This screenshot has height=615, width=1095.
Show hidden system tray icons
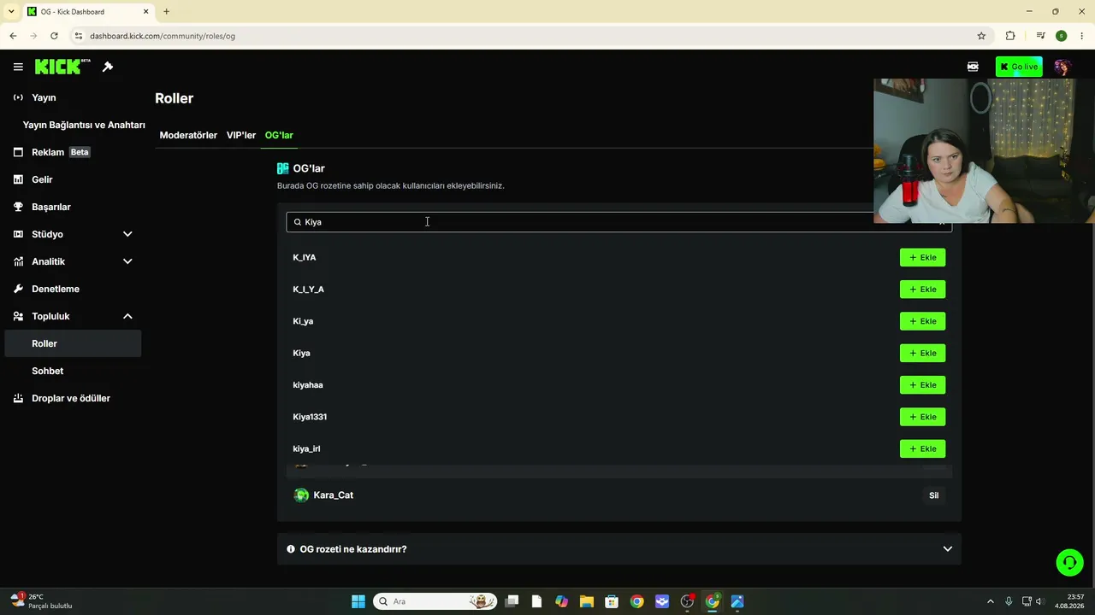point(991,601)
